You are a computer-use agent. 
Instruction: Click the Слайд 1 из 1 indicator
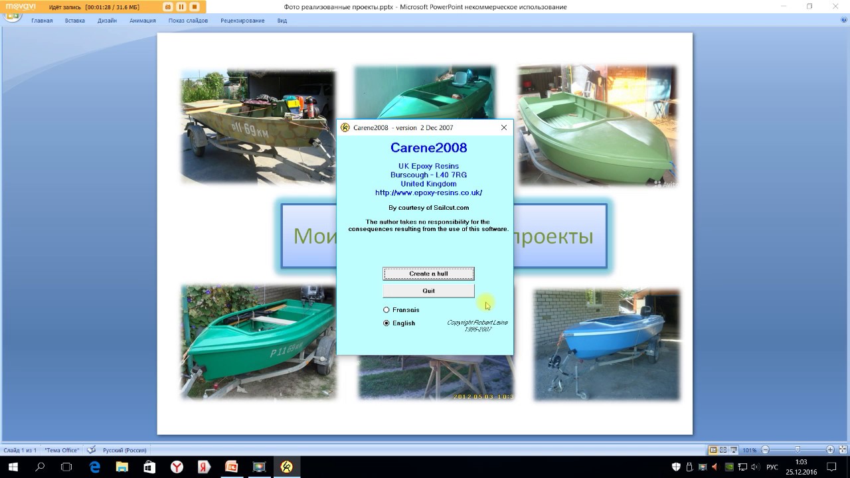click(20, 450)
